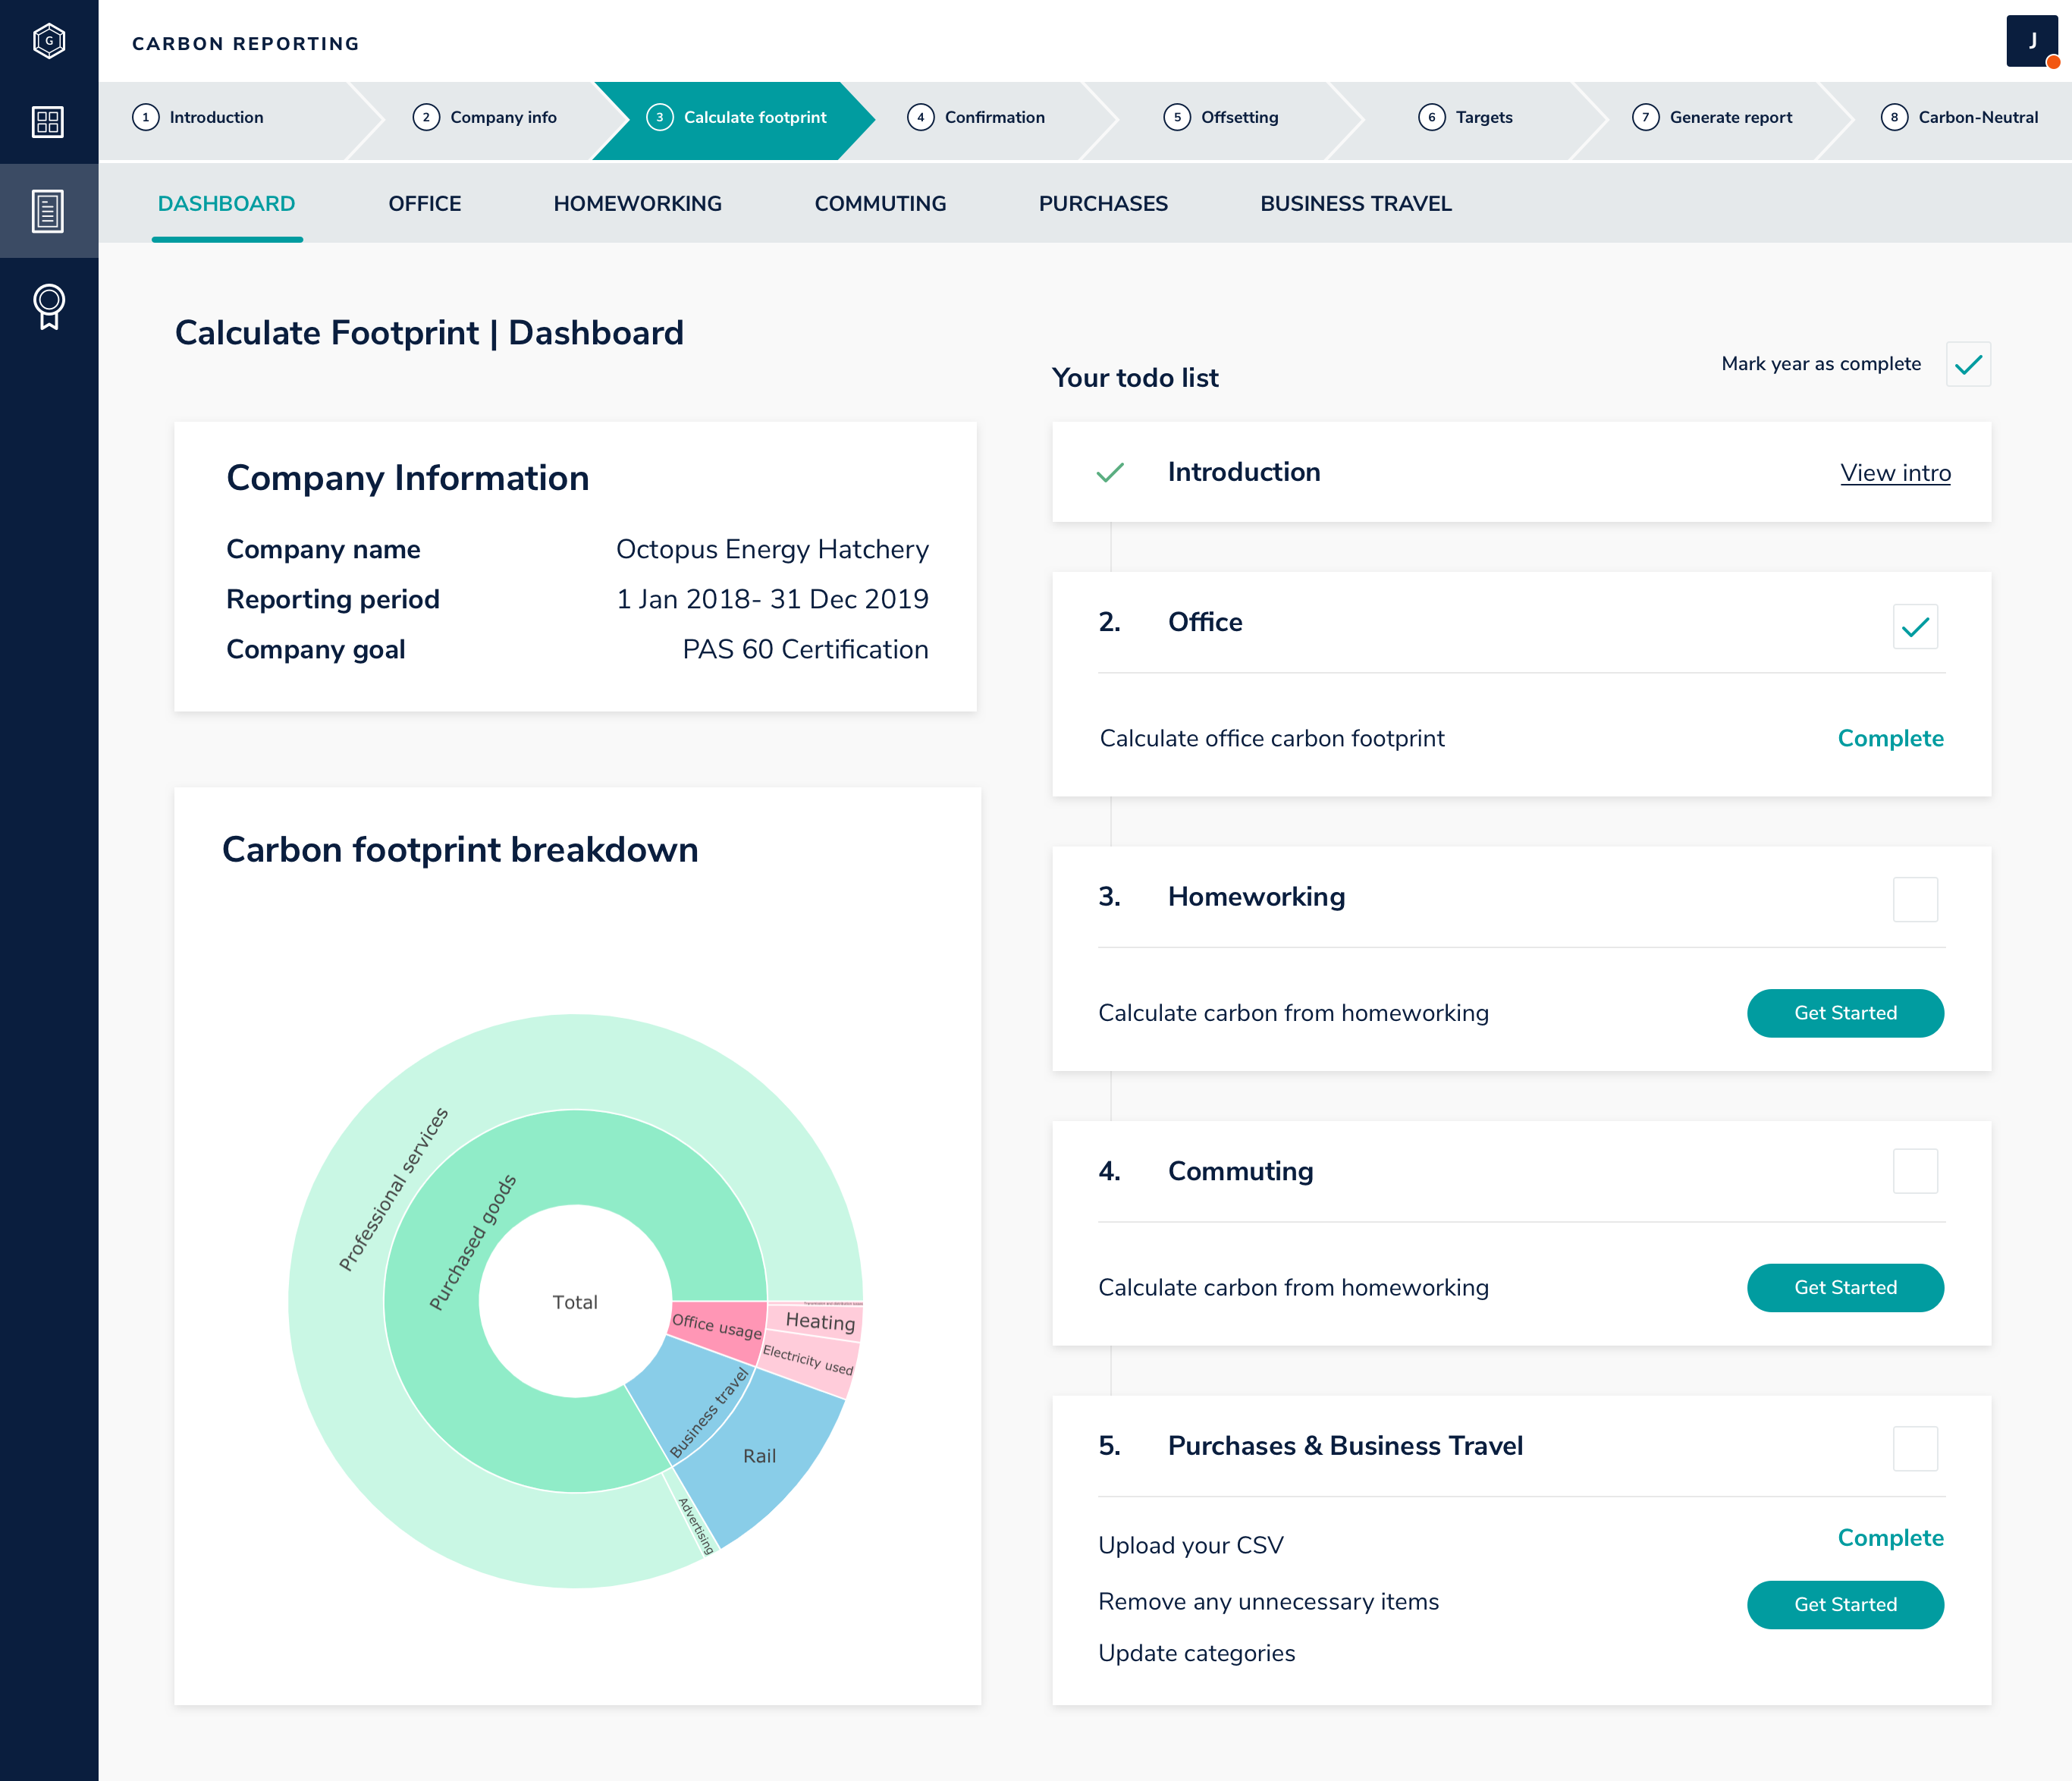Select the Office usage chart segment
2072x1781 pixels.
tap(718, 1327)
